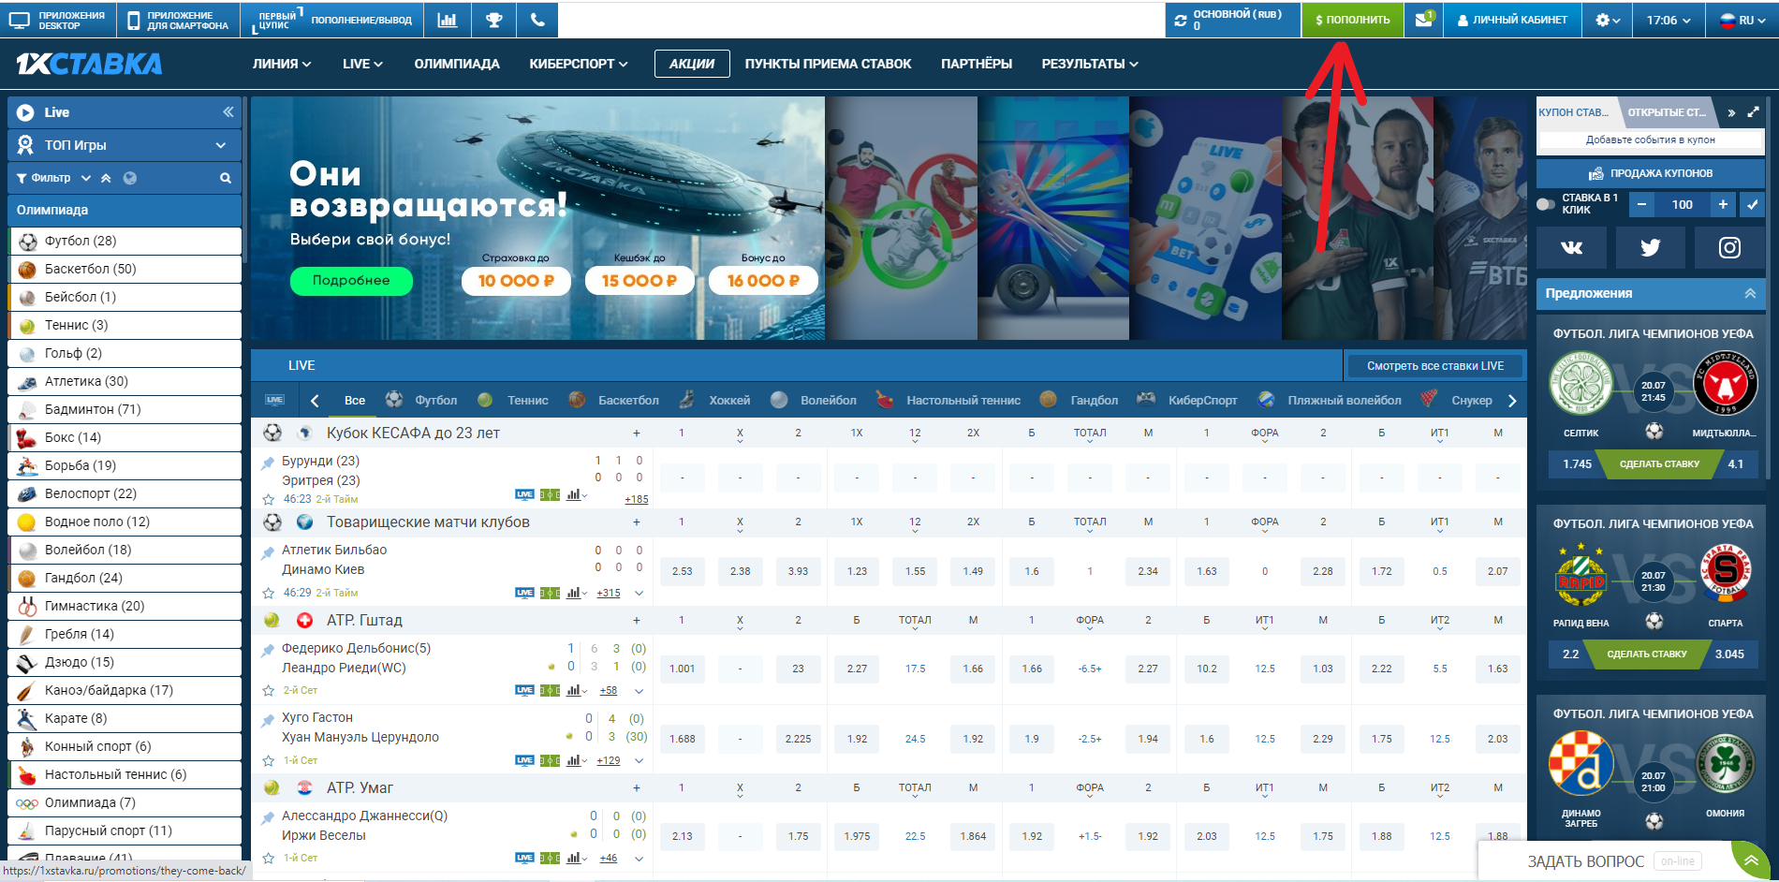The height and width of the screenshot is (882, 1779).
Task: Expand more markets +58 for Дельбонис match
Action: (609, 690)
